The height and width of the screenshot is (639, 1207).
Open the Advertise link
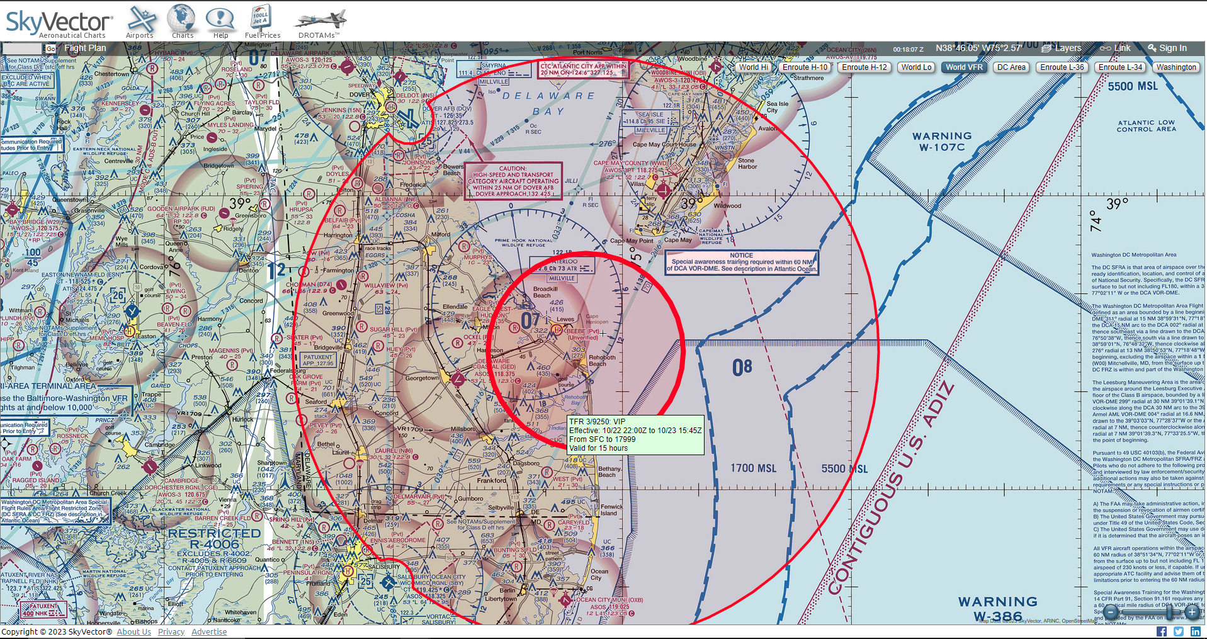point(209,632)
